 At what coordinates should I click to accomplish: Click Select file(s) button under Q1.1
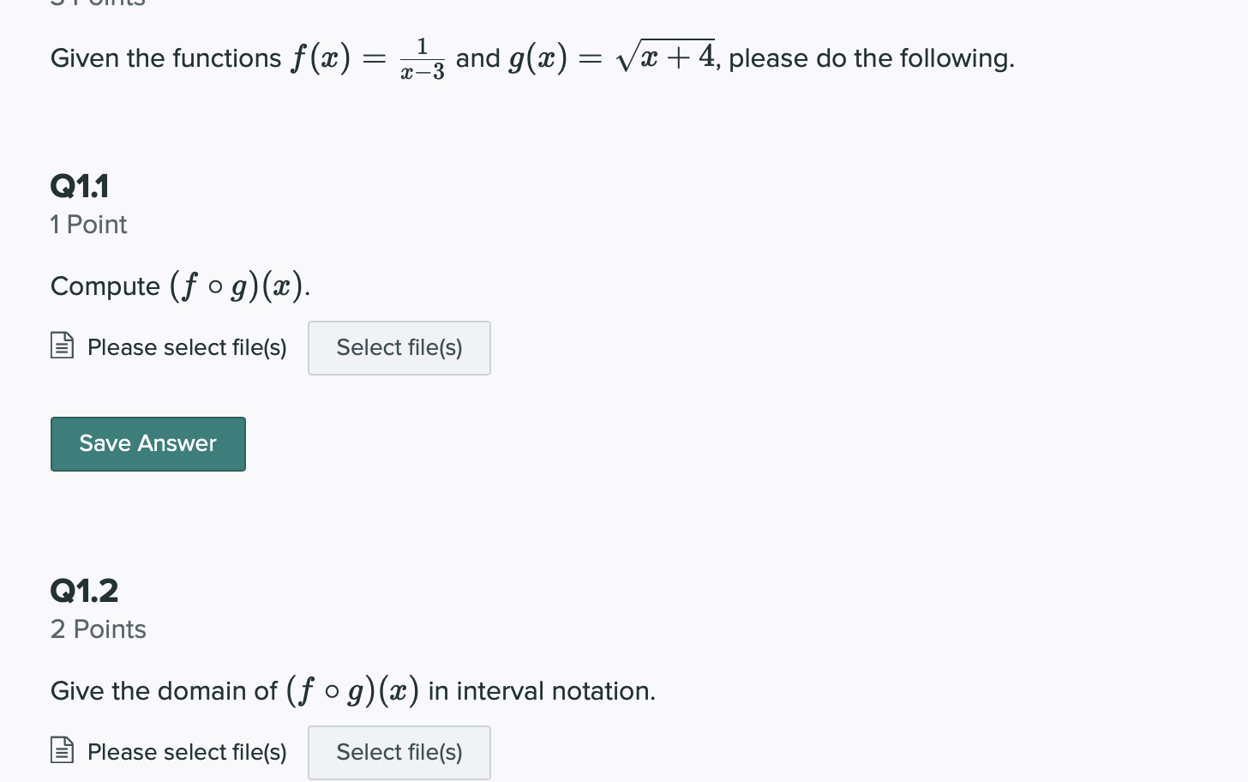click(399, 348)
